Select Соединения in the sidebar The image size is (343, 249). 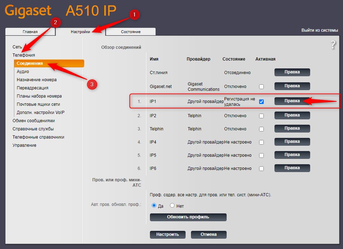click(49, 63)
